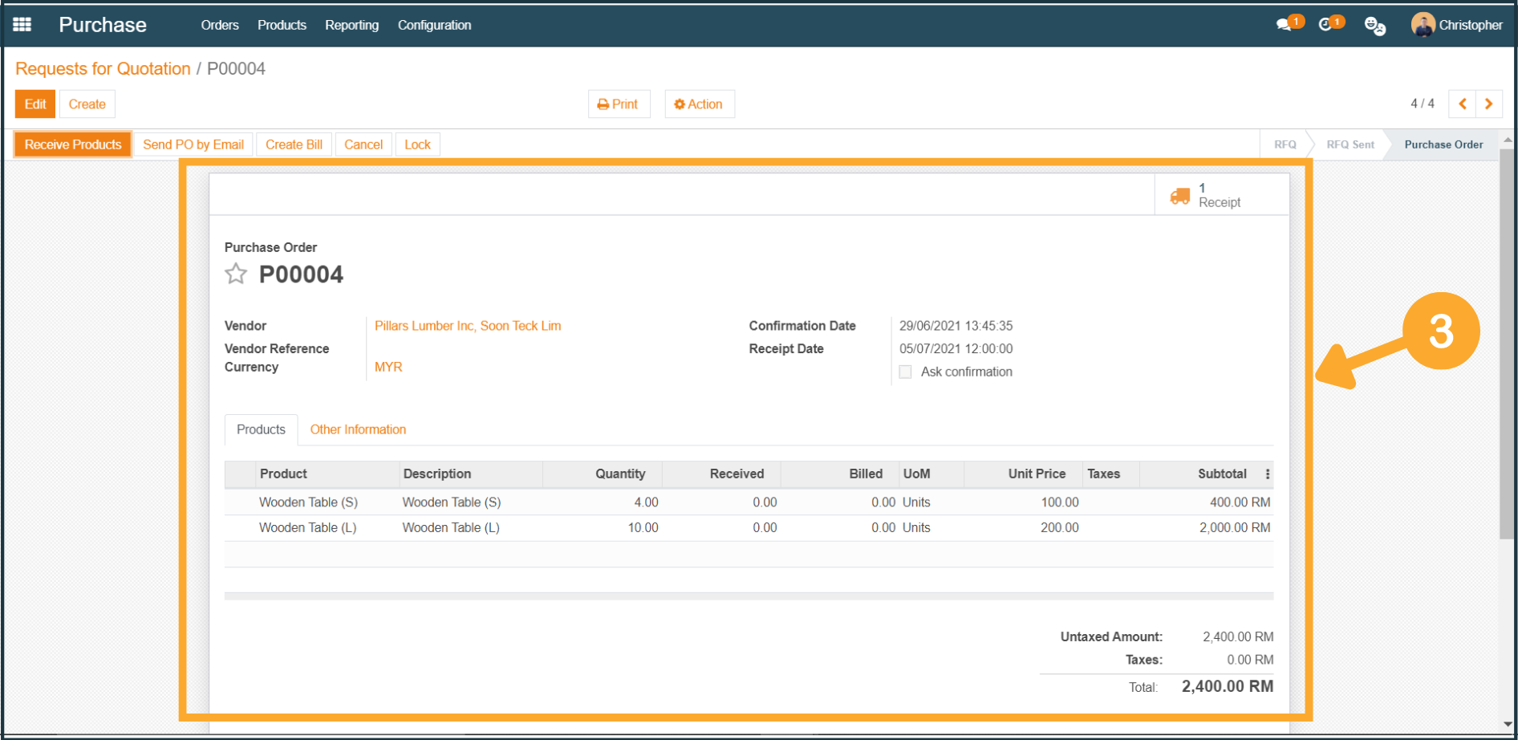Open the Print dropdown
This screenshot has height=740, width=1518.
[618, 104]
